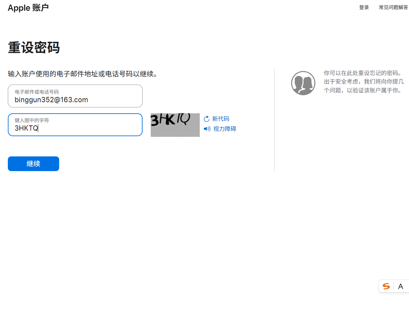Focus the 键入图中的字符 captcha field
The width and height of the screenshot is (409, 320).
click(x=75, y=125)
